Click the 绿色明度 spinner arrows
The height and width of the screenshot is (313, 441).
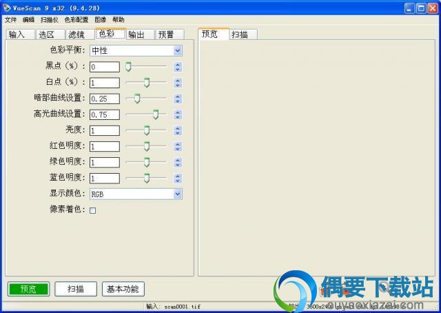coord(178,163)
